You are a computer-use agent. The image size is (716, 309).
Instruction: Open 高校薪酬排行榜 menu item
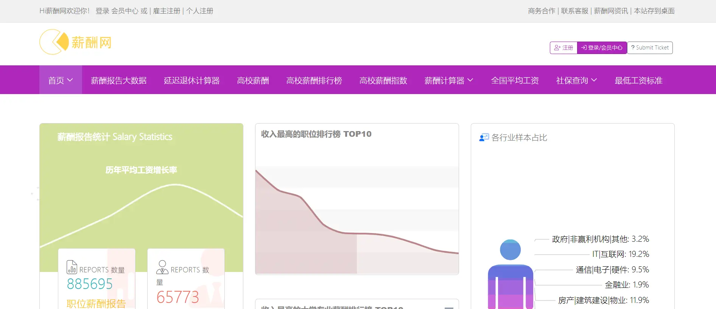(x=314, y=80)
